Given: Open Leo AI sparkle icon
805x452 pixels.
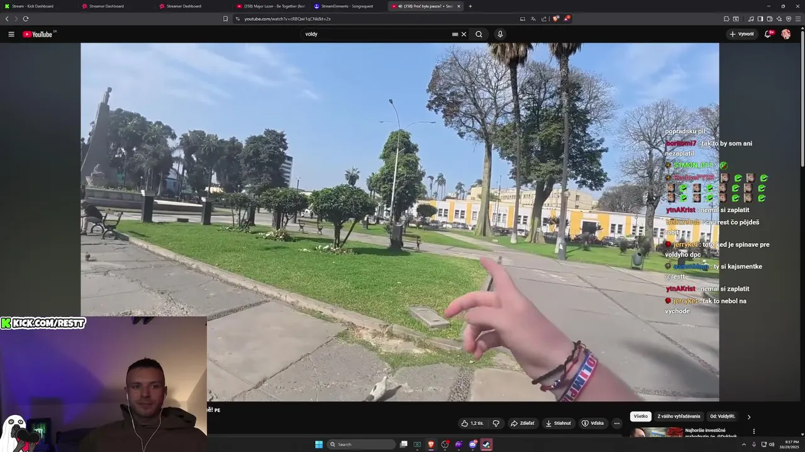Looking at the screenshot, I should (779, 19).
